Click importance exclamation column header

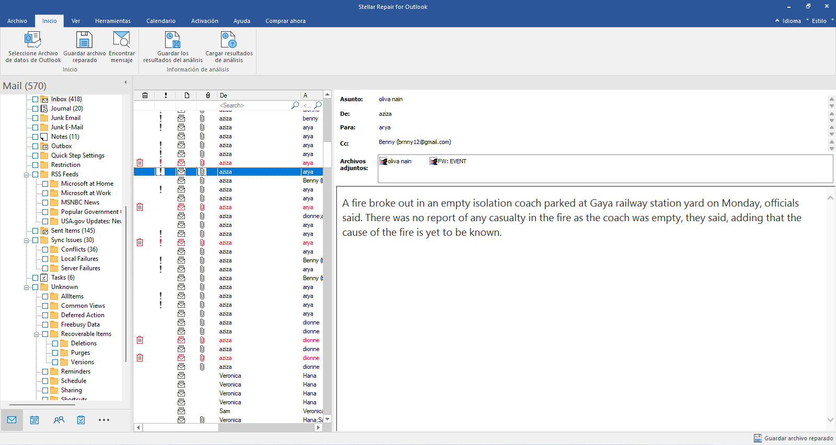(x=166, y=95)
